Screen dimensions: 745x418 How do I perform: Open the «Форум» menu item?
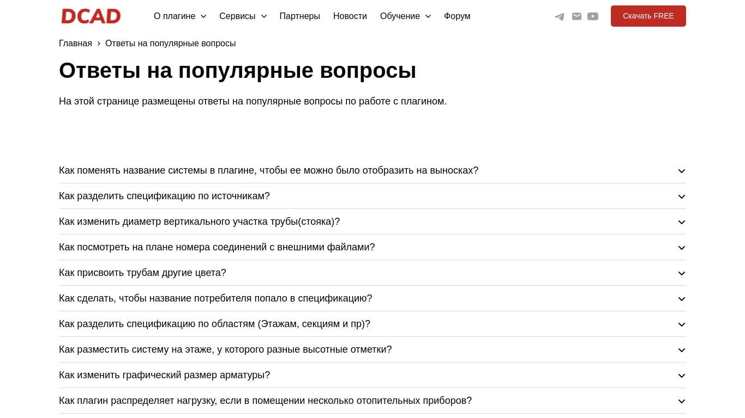point(457,16)
